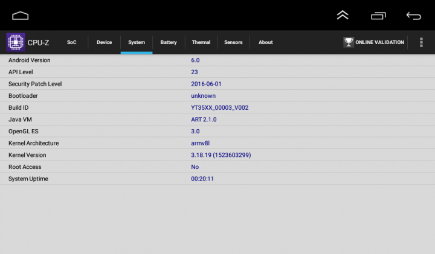The height and width of the screenshot is (254, 435).
Task: Click the kernel value 3.18.19 (1523603299)
Action: tap(221, 155)
